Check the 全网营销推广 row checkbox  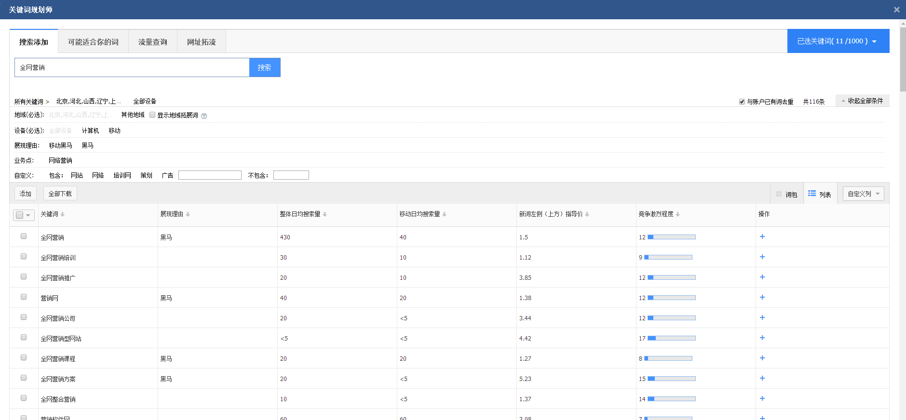(24, 276)
